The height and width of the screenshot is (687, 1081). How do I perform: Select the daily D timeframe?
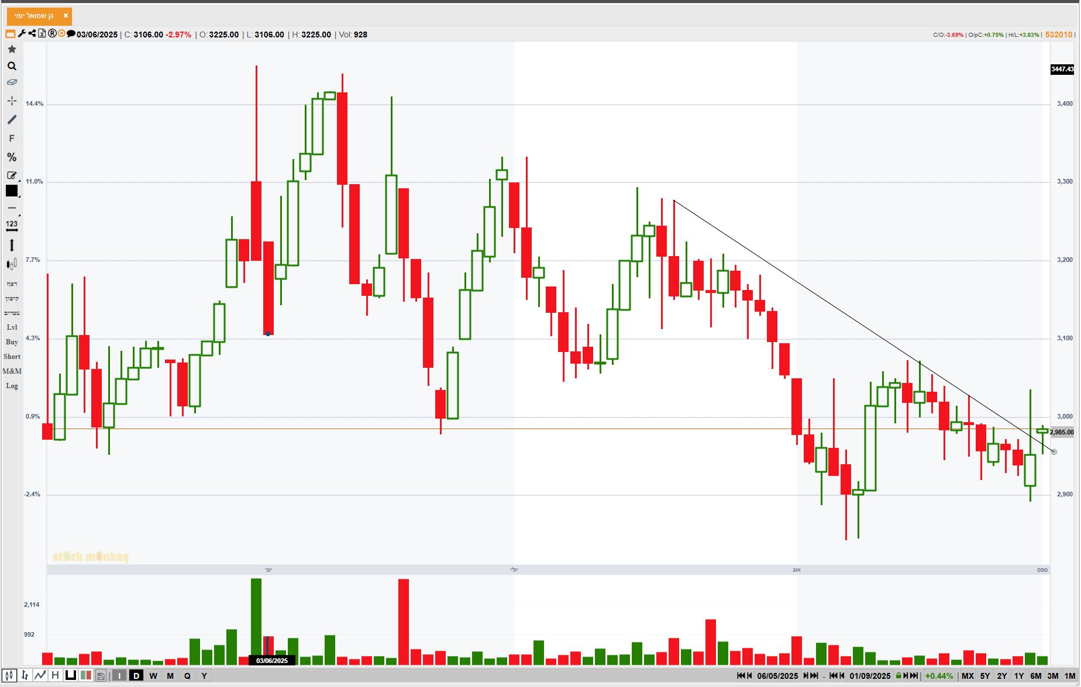point(136,676)
